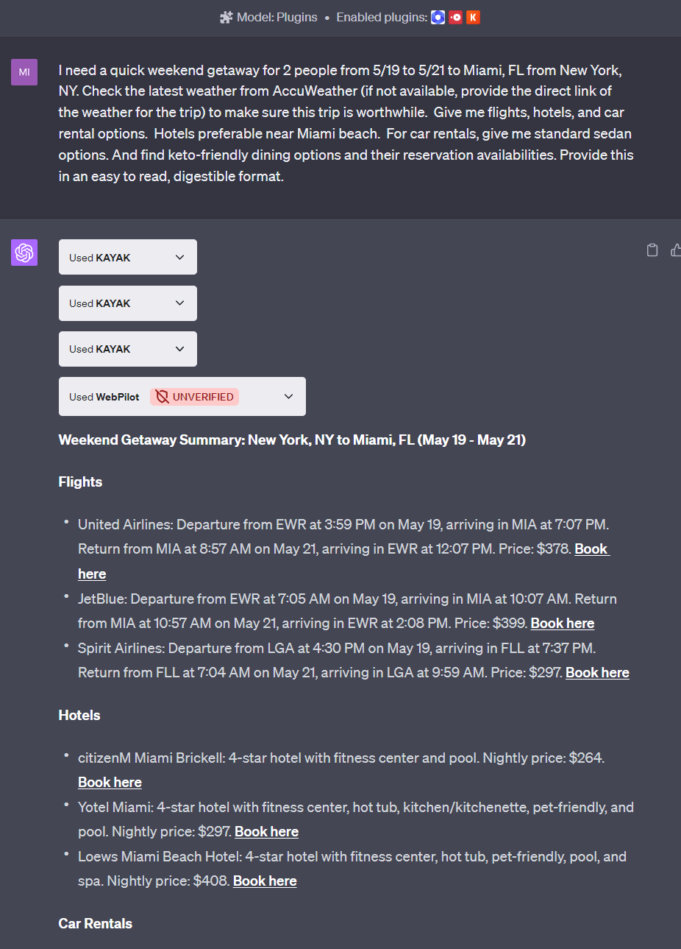This screenshot has width=681, height=949.
Task: Expand the third Used KAYAK panel
Action: (128, 349)
